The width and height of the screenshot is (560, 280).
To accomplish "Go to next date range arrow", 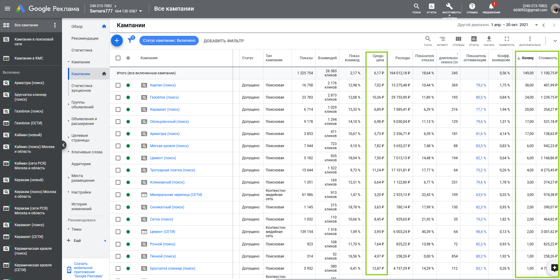I will (554, 25).
